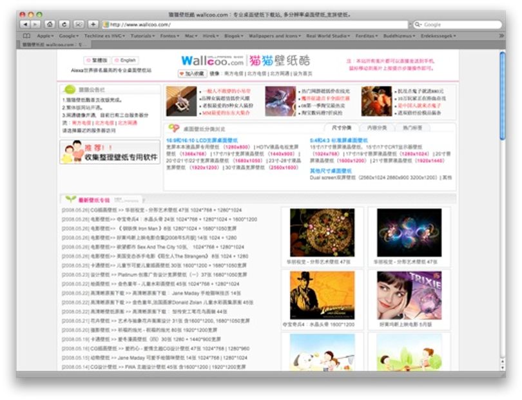Go forward with the forward arrow button

pos(35,24)
